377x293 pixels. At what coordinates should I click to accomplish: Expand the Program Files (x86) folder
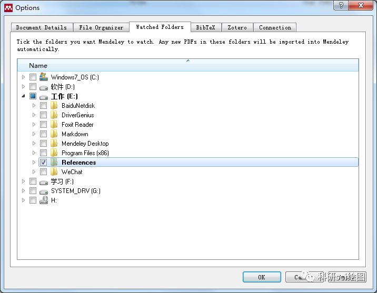click(x=34, y=153)
